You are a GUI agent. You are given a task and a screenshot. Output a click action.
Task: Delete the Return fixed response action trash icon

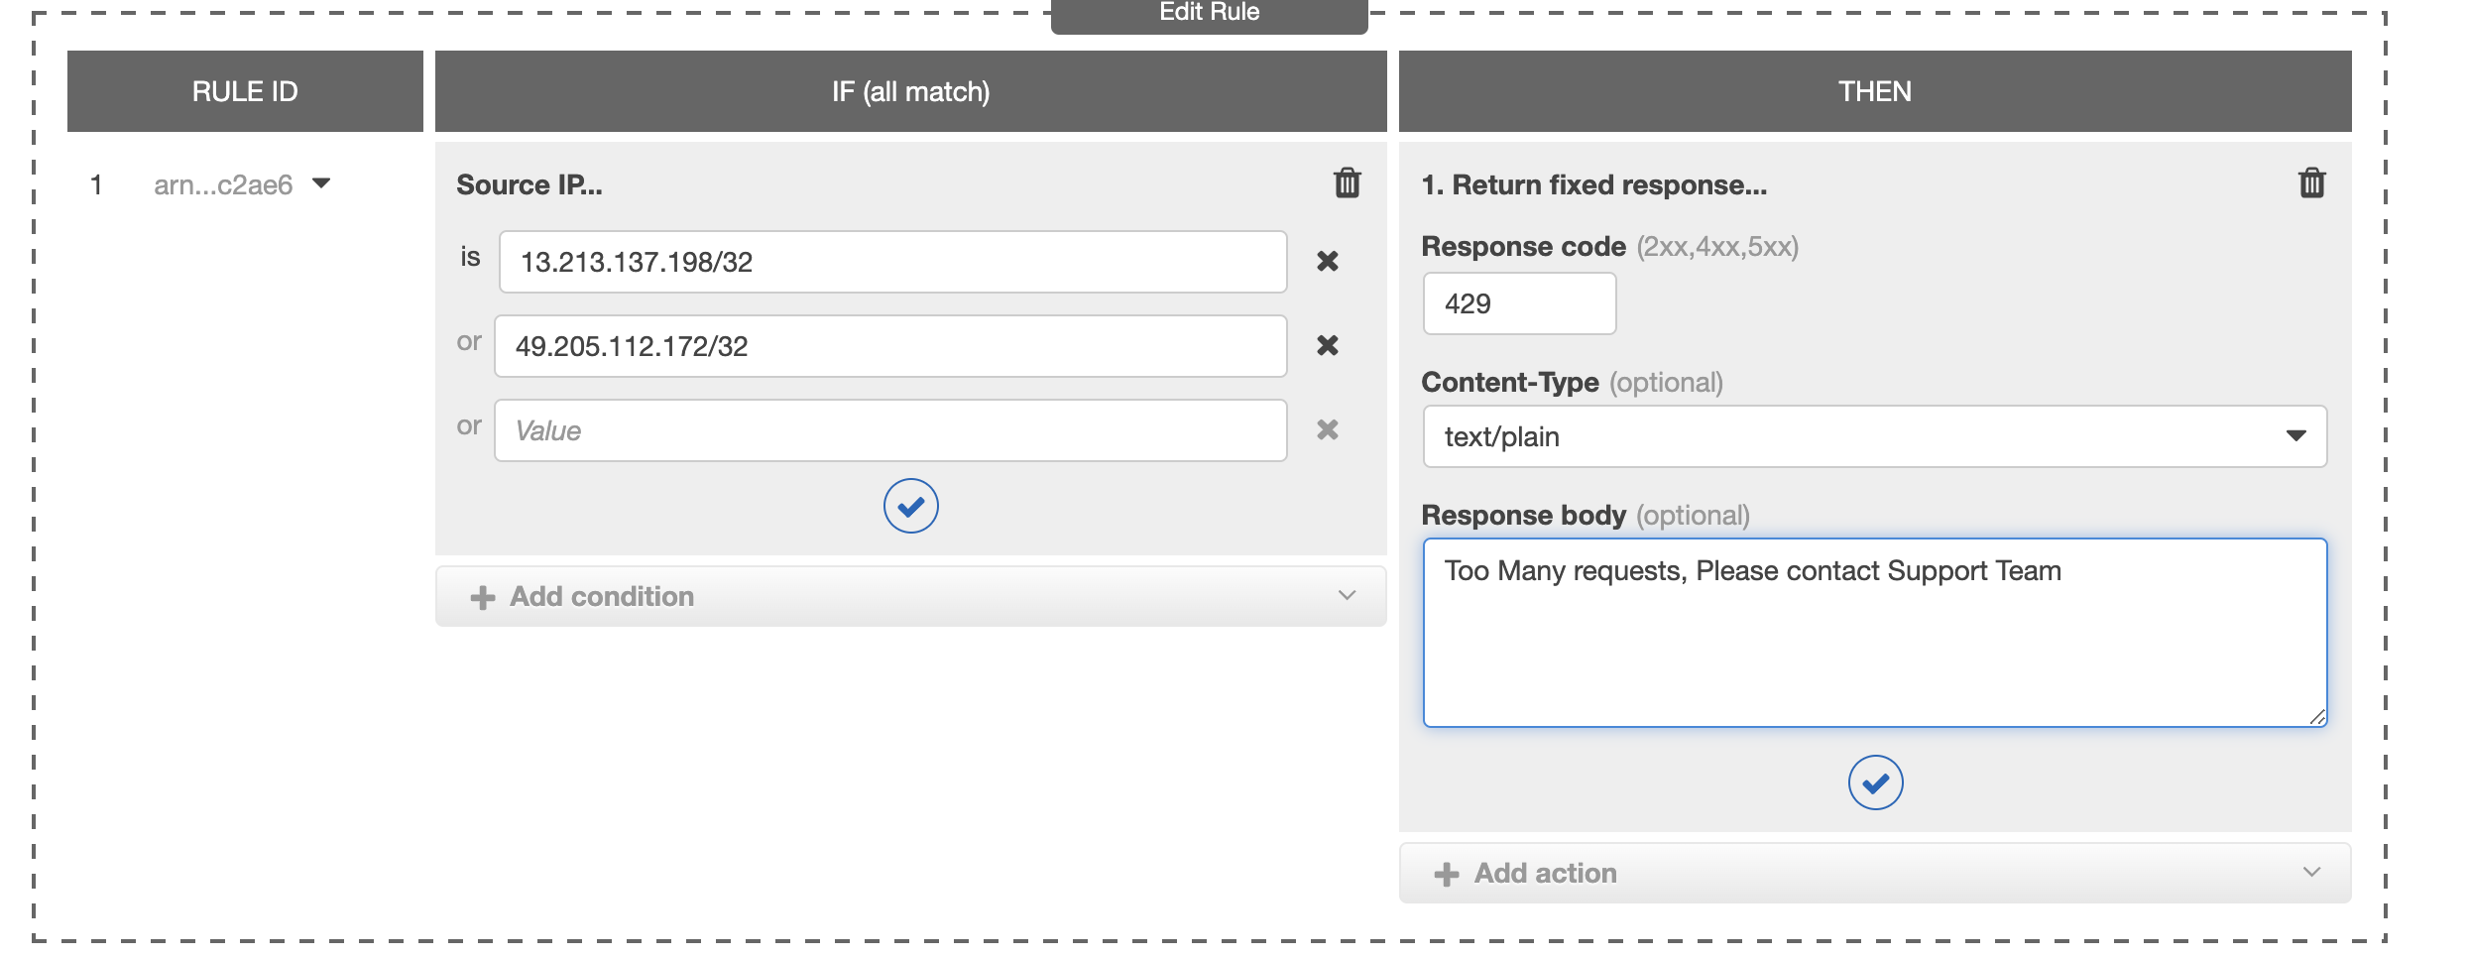click(2311, 183)
